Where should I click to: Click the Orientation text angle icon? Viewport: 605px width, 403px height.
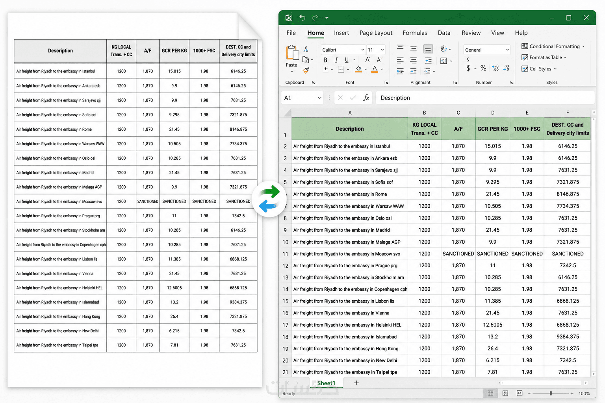(444, 49)
